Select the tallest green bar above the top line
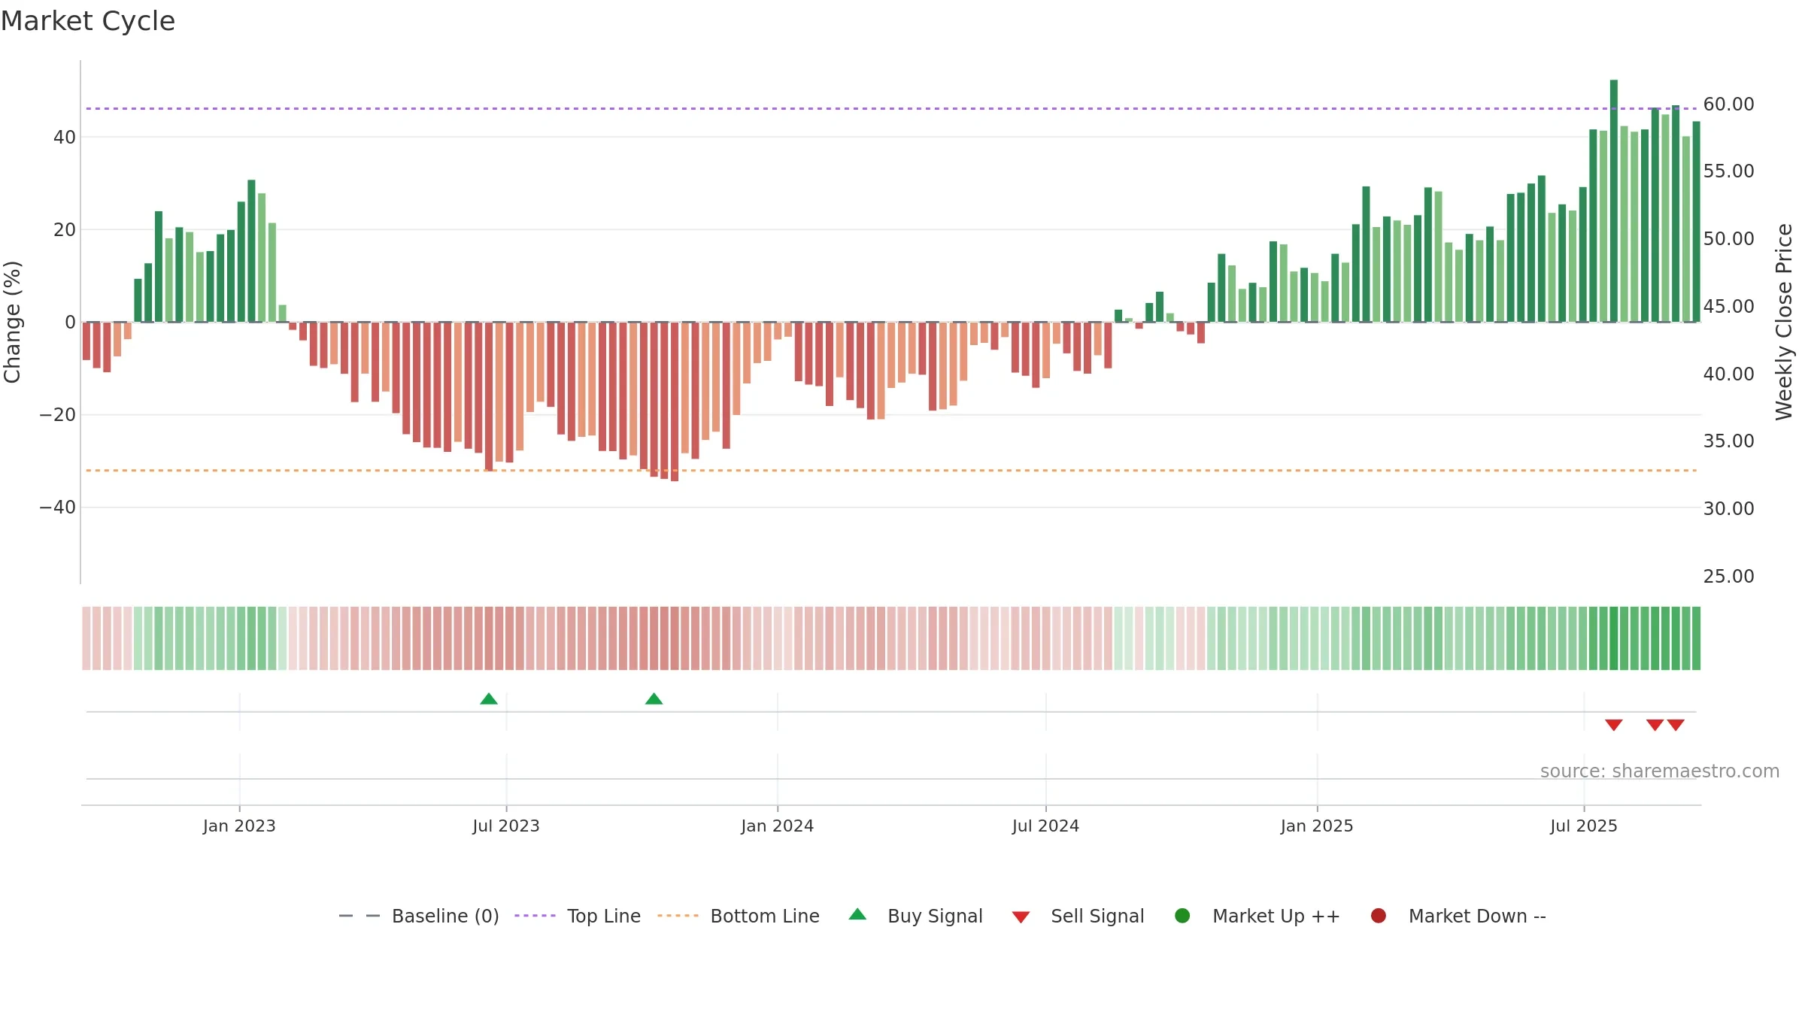Screen dimensions: 1805x1015 [1614, 201]
